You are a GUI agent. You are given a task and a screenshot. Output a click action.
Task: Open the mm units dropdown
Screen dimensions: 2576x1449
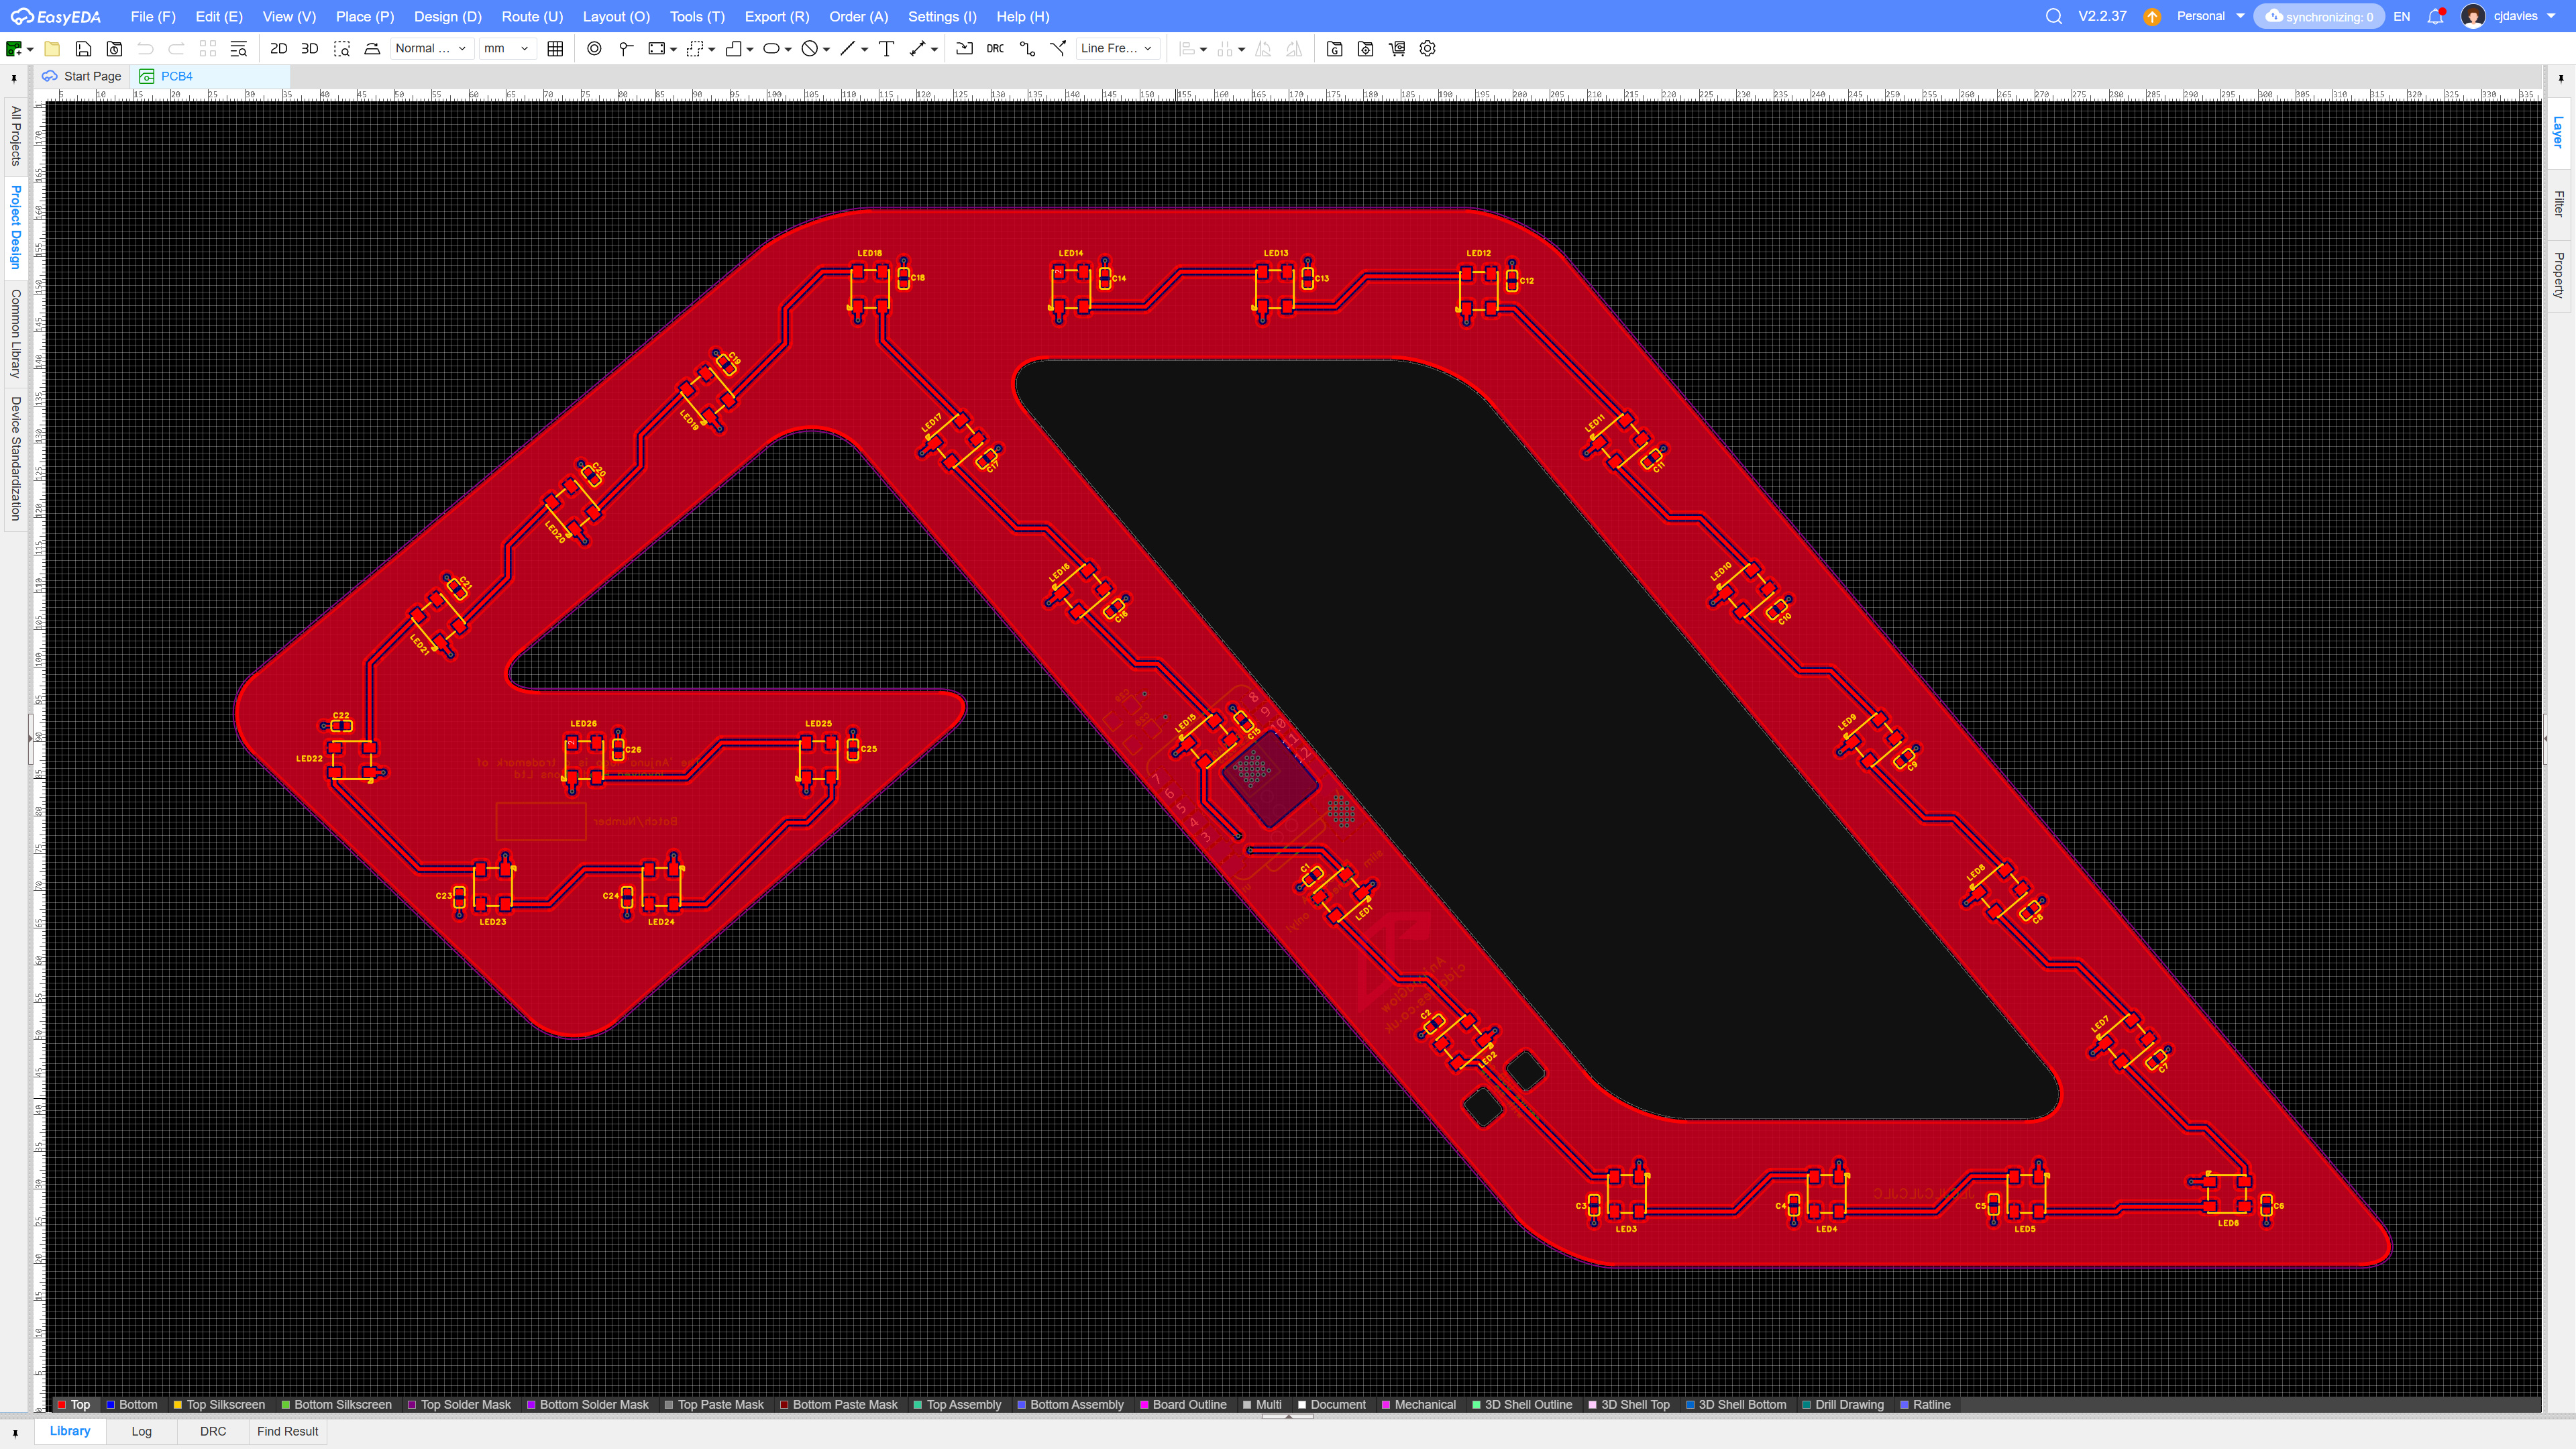(x=506, y=48)
